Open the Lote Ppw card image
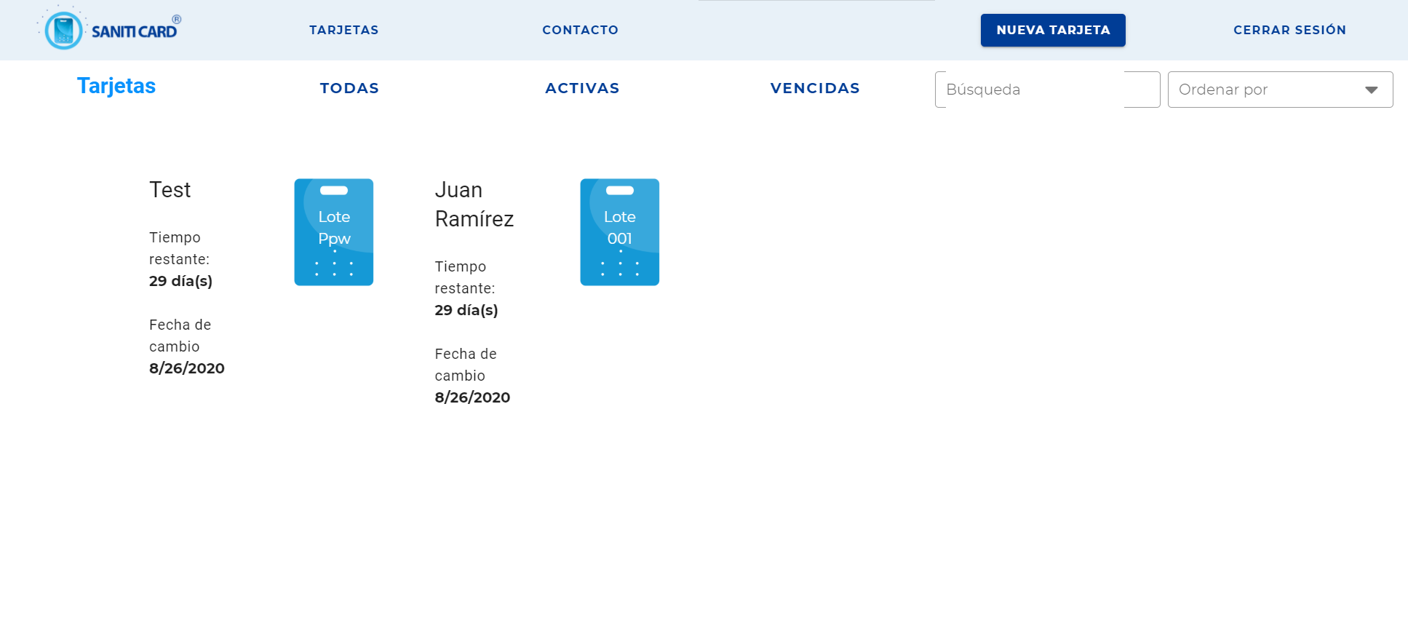Viewport: 1408px width, 642px height. (x=334, y=232)
